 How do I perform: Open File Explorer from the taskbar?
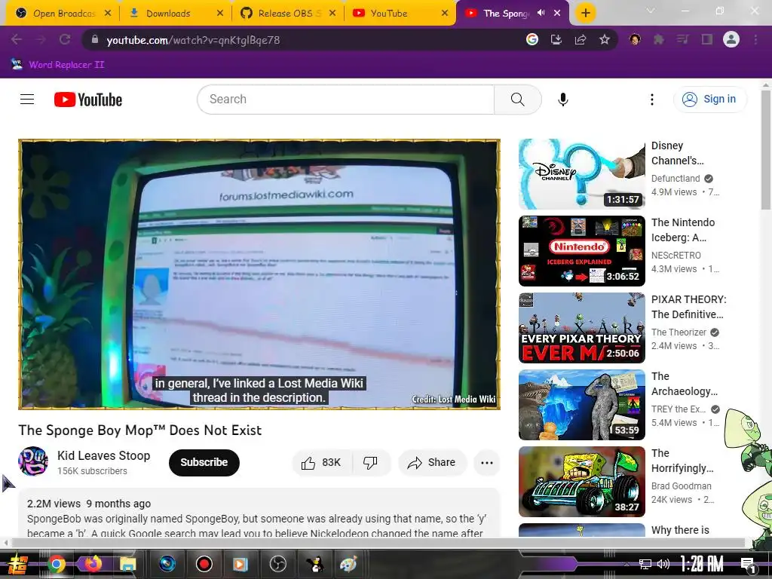tap(127, 564)
